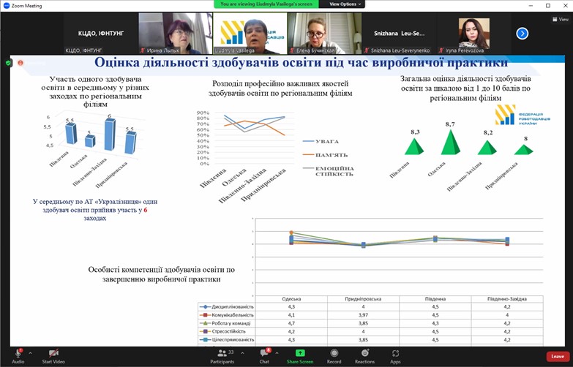The width and height of the screenshot is (573, 367).
Task: Select Iryna Perevozova's video thumbnail
Action: (x=473, y=33)
